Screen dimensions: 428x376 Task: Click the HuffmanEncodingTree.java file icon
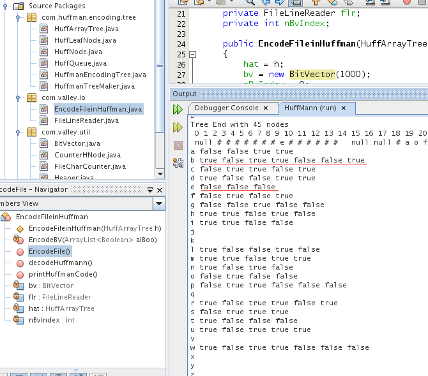pyautogui.click(x=43, y=75)
